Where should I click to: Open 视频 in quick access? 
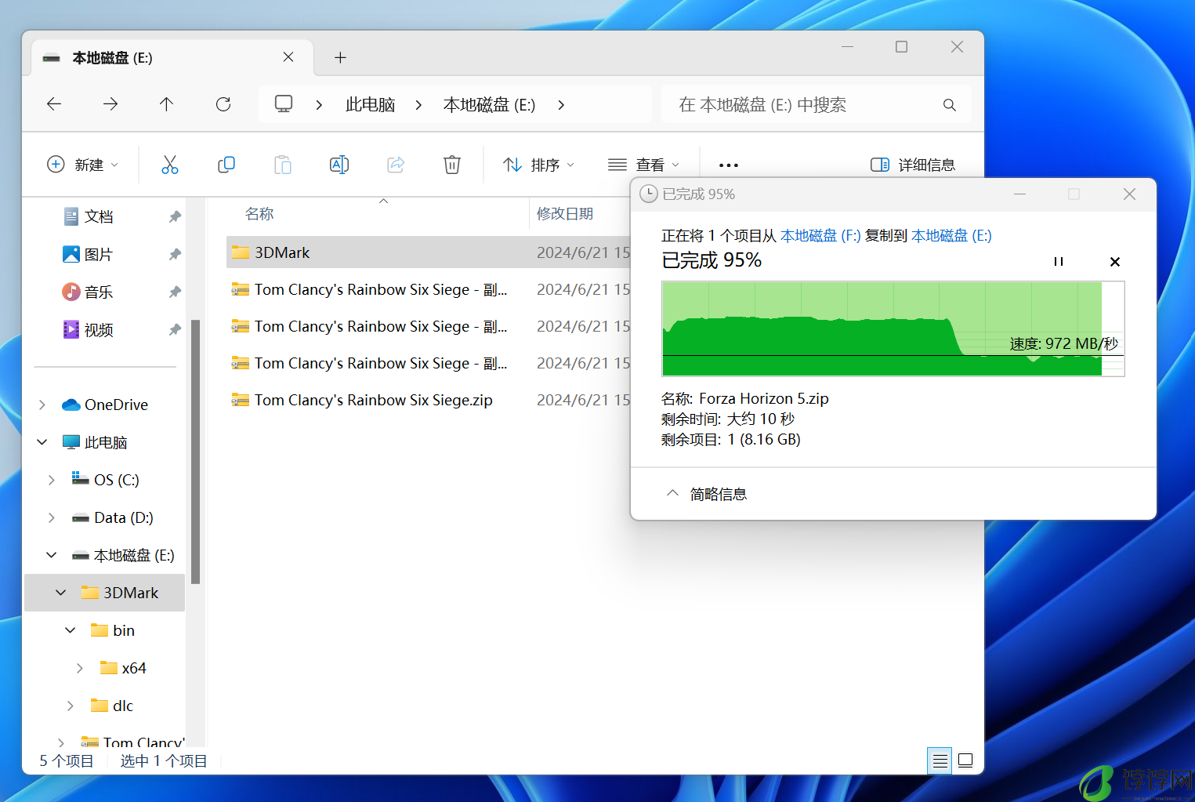tap(99, 329)
